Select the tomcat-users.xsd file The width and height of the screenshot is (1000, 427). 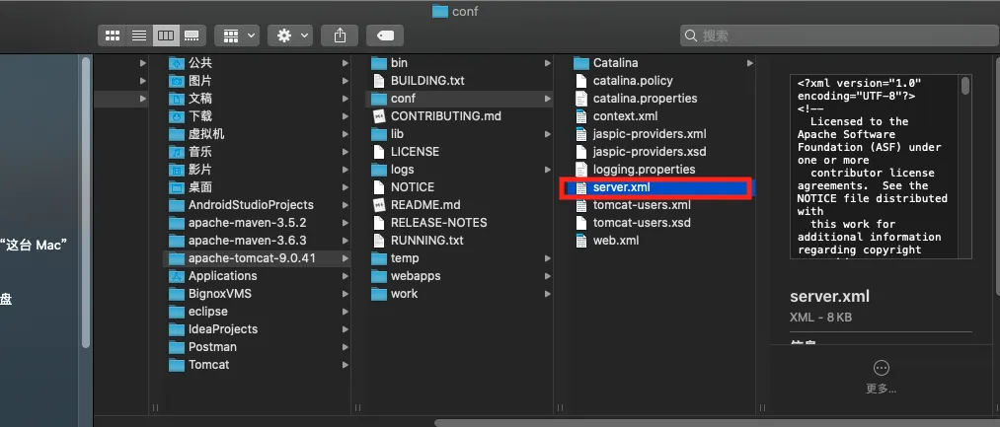coord(661,223)
